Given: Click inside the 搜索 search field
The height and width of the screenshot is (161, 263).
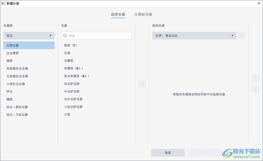Looking at the screenshot, I should coord(97,36).
